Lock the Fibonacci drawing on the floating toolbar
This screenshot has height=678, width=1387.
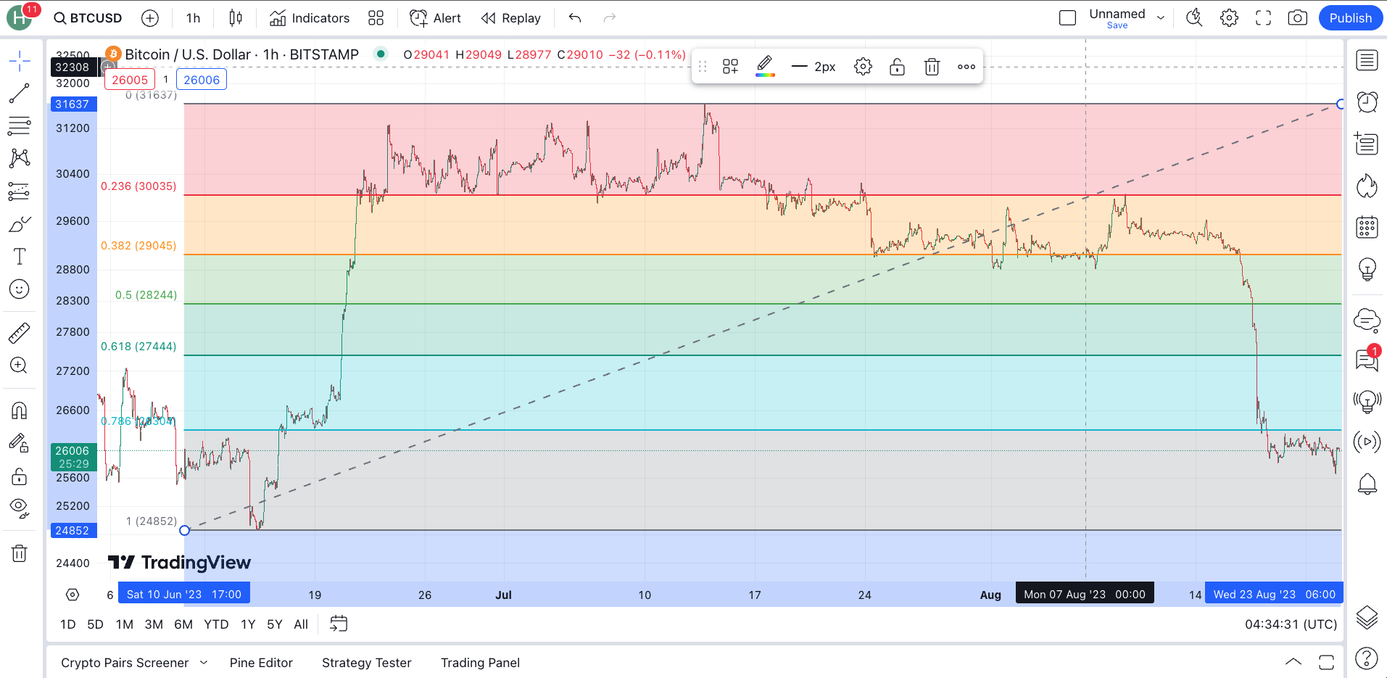[x=897, y=66]
